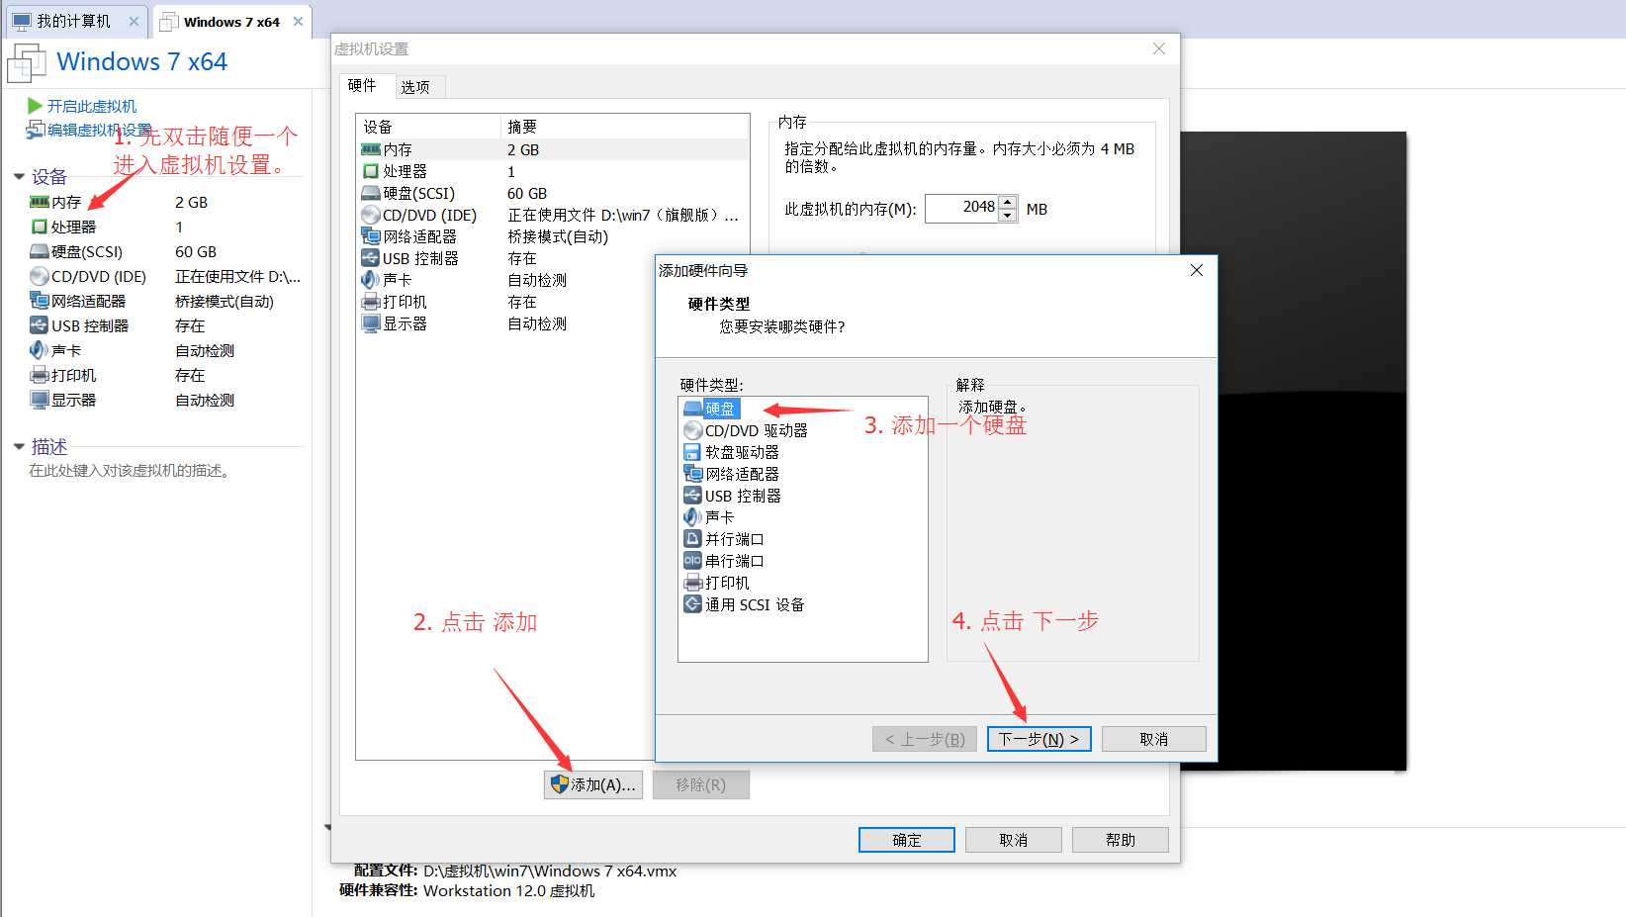
Task: Close the add hardware wizard dialog
Action: click(1197, 270)
